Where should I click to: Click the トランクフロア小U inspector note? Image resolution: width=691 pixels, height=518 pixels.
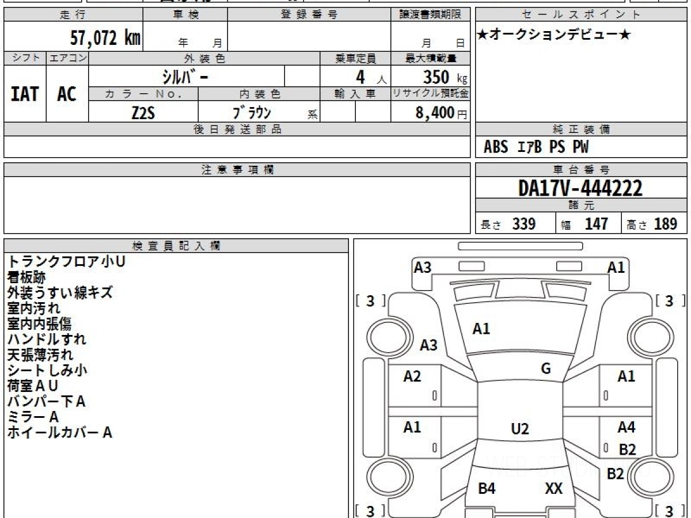click(66, 262)
